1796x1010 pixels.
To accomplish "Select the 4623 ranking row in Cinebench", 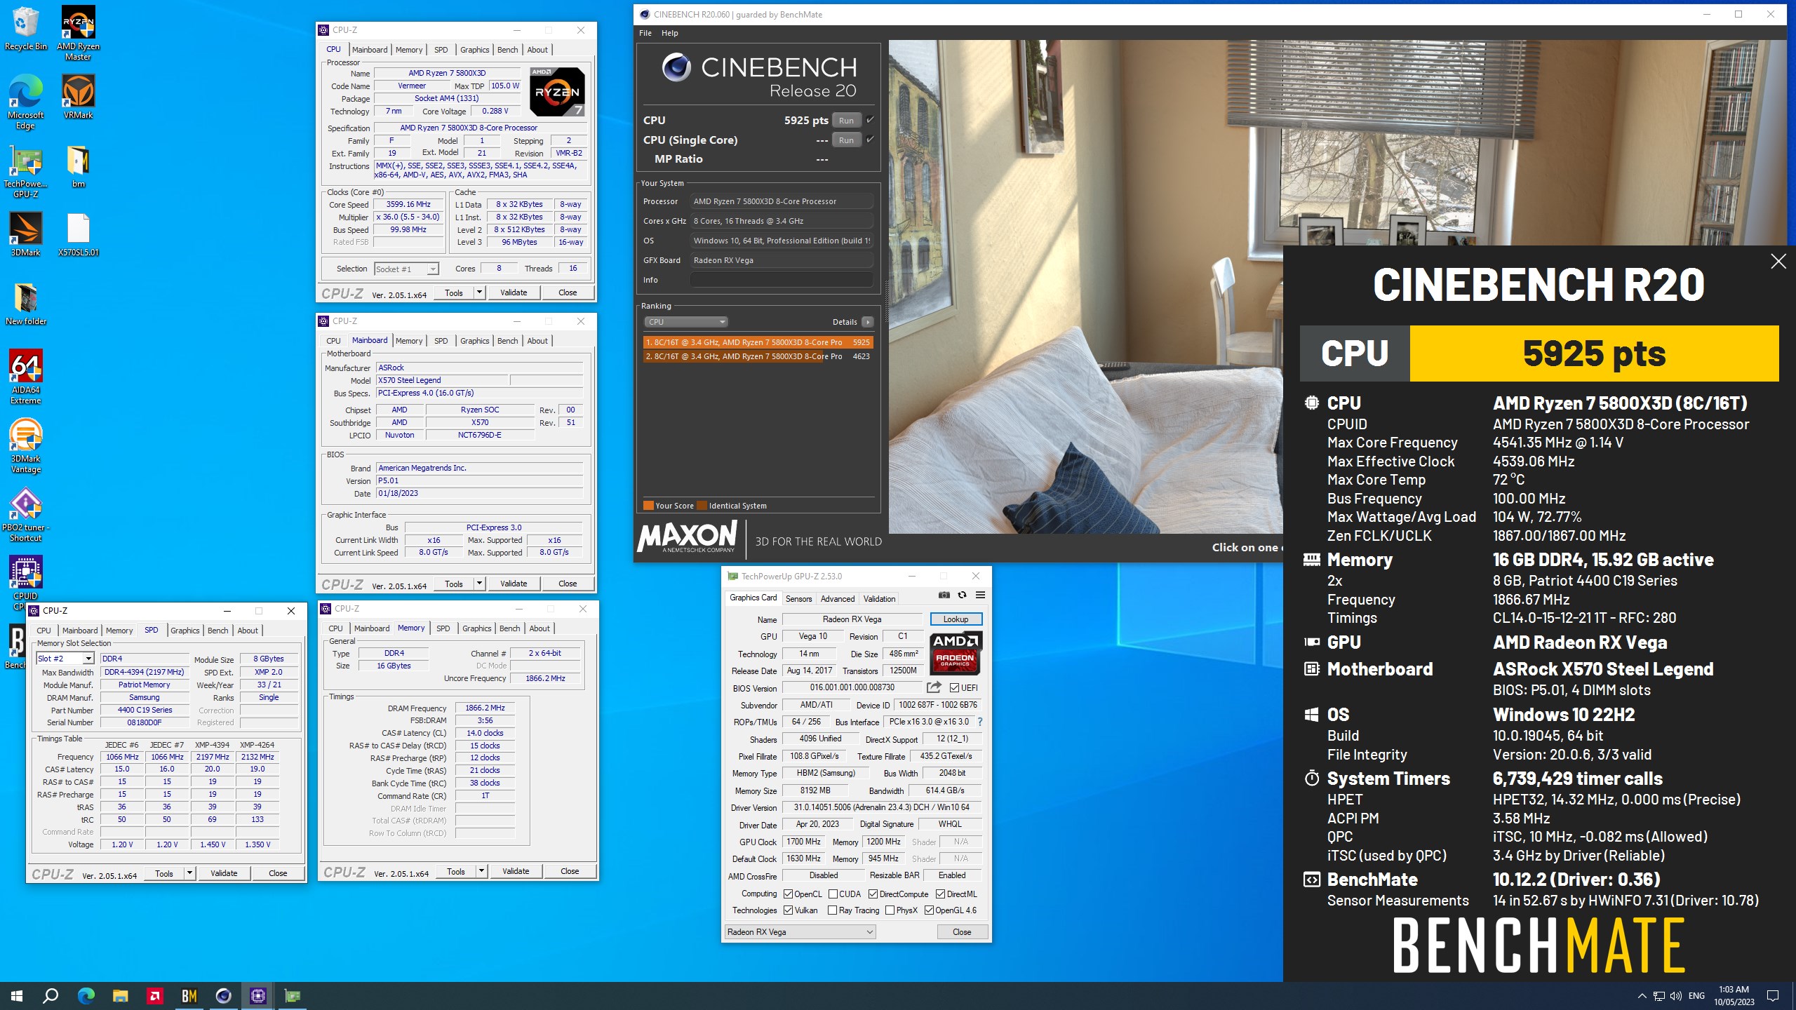I will [x=758, y=356].
